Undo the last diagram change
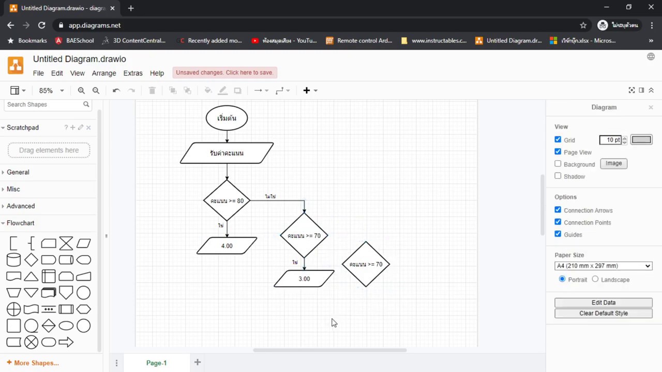The image size is (662, 372). pos(116,90)
